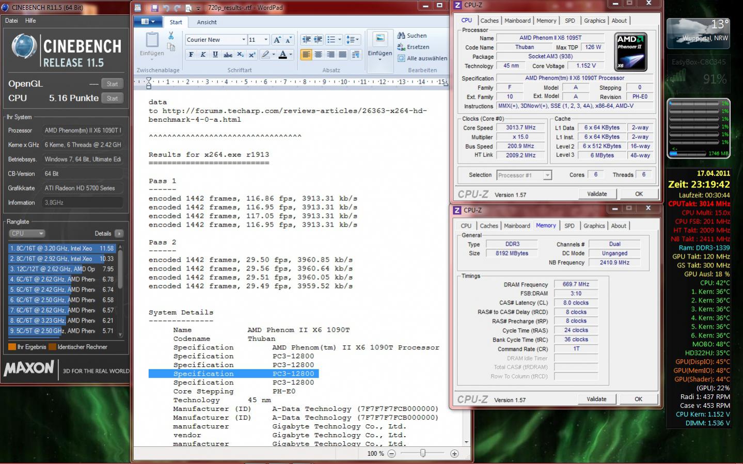743x464 pixels.
Task: Click Validate in the upper CPU-Z window
Action: [x=597, y=194]
